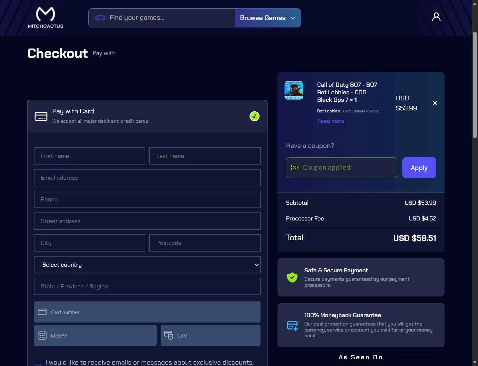Image resolution: width=478 pixels, height=366 pixels.
Task: Click the green shield Safe Payment icon
Action: pos(292,277)
